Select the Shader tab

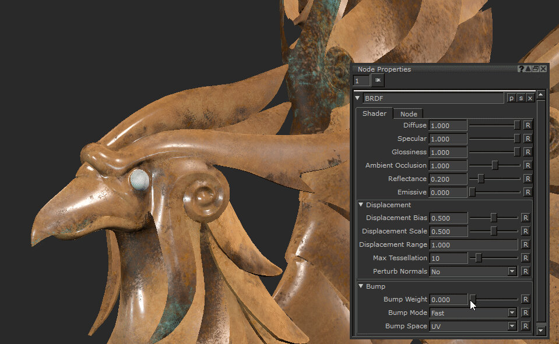(374, 114)
